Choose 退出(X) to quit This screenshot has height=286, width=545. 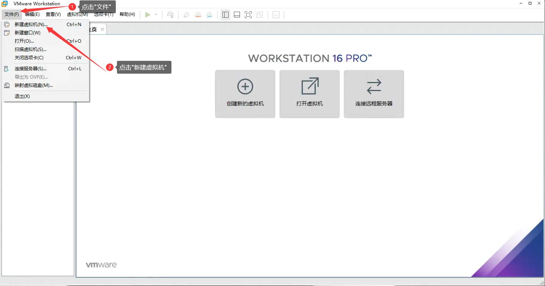[x=46, y=96]
